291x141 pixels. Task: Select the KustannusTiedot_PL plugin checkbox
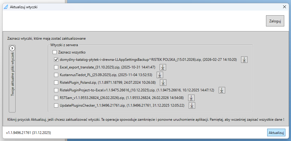point(56,75)
